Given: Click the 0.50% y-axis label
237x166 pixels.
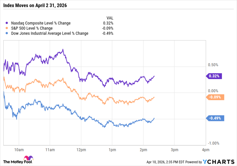Looking at the screenshot, I should [213, 65].
